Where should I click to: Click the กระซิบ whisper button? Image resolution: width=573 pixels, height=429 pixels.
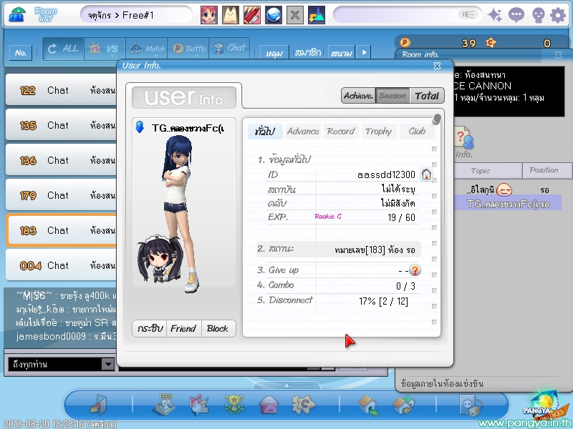(150, 329)
